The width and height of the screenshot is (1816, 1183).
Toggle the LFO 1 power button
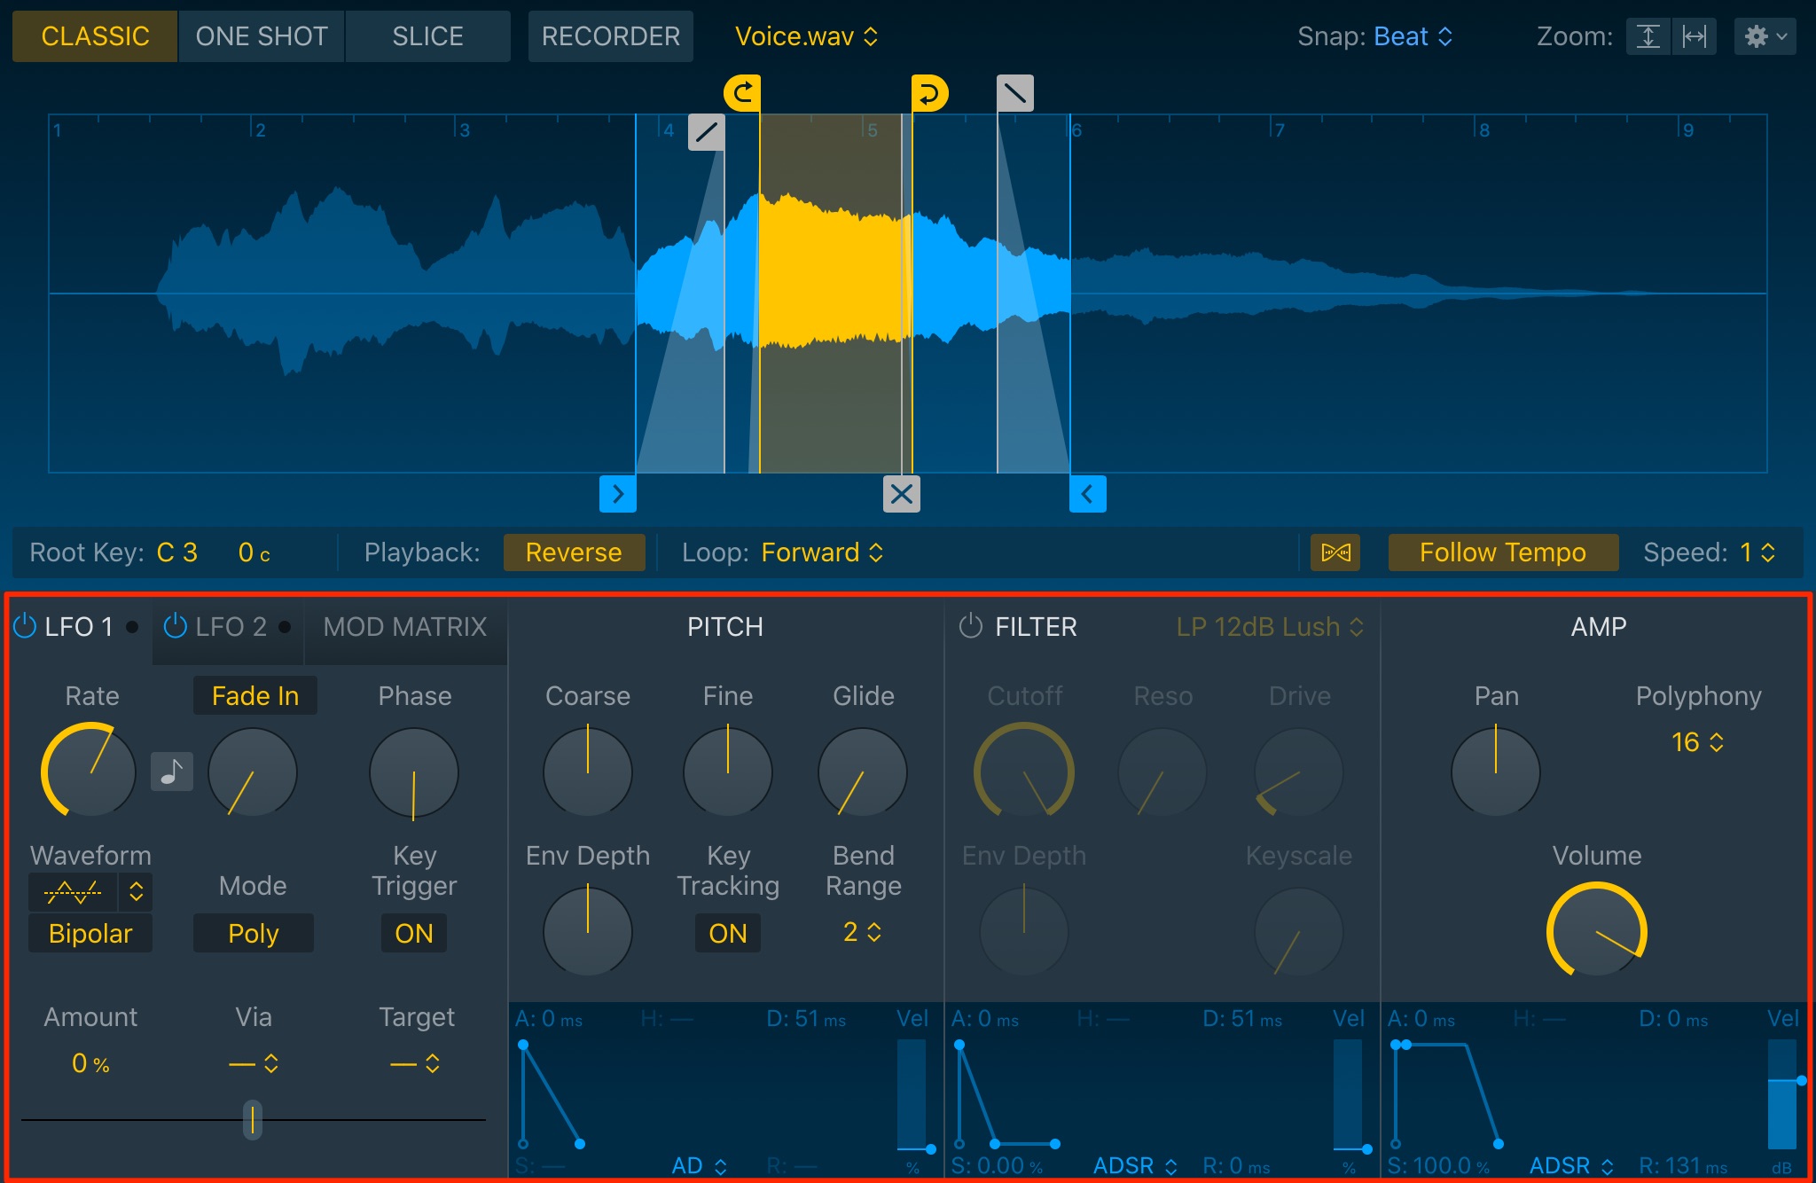point(24,626)
